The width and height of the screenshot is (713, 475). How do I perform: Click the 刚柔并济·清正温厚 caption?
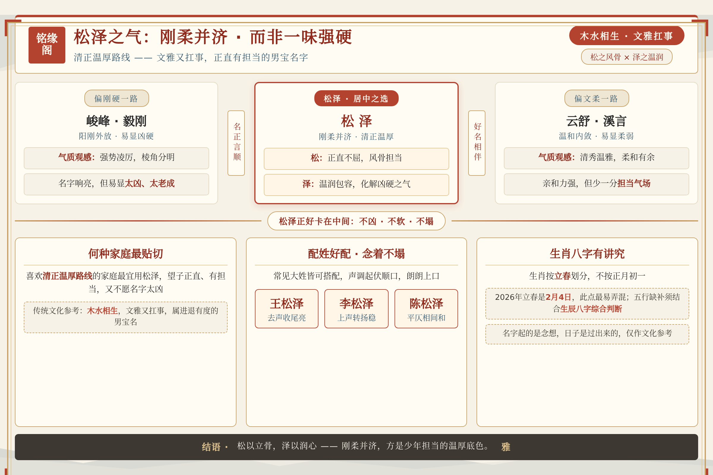(356, 137)
